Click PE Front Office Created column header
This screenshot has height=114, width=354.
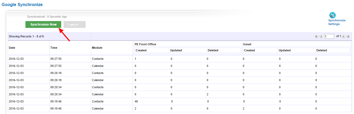click(x=141, y=50)
